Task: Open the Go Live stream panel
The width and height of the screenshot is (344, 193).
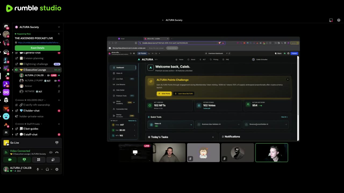Action: 32,143
